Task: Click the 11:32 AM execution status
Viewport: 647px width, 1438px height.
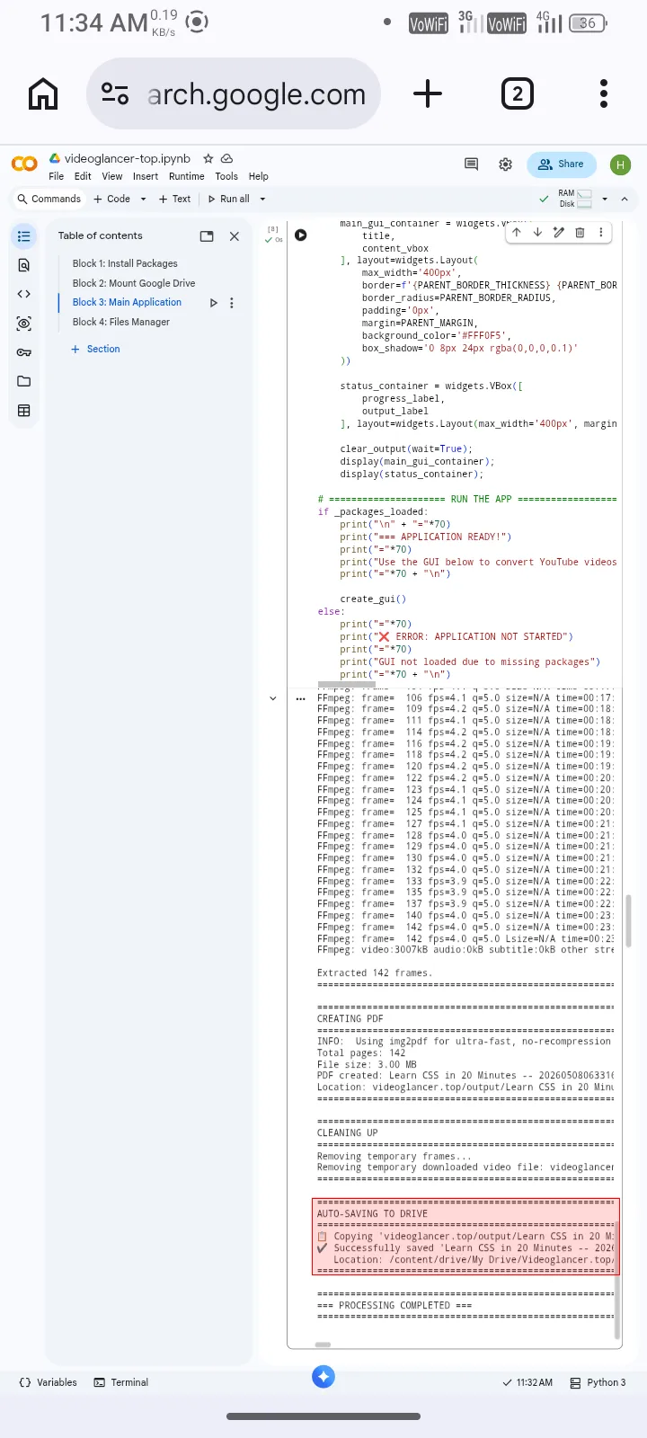Action: (x=527, y=1382)
